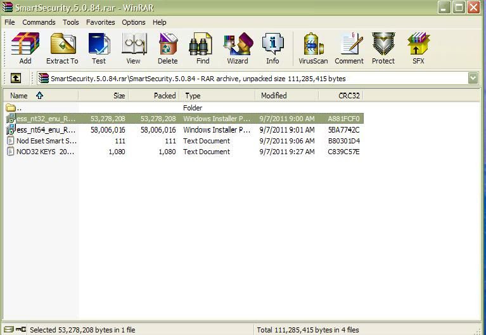The image size is (486, 335).
Task: Select the Nod Eset Smart S... file name
Action: (x=46, y=141)
